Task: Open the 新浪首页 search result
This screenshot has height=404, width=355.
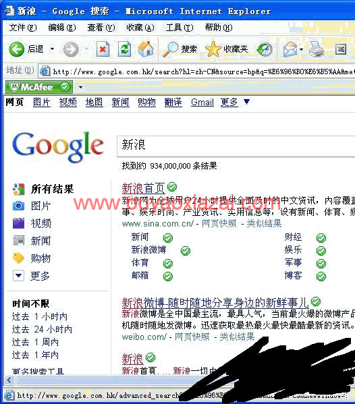Action: point(143,188)
